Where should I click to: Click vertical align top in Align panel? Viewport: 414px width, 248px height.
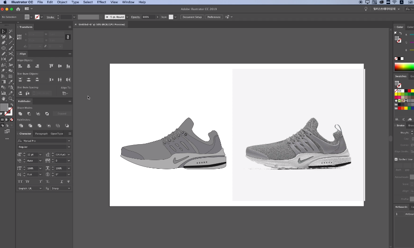51,66
